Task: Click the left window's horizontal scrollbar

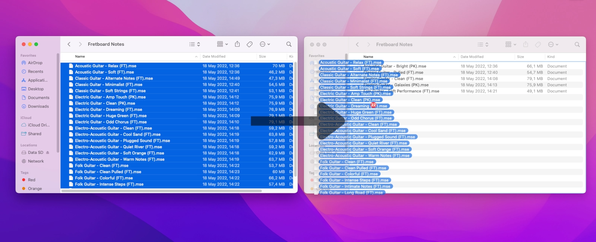Action: pos(162,191)
